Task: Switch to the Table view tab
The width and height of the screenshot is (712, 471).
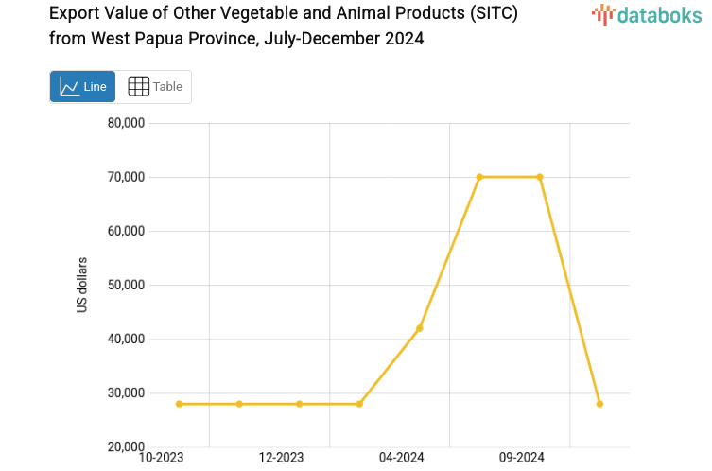Action: click(155, 87)
